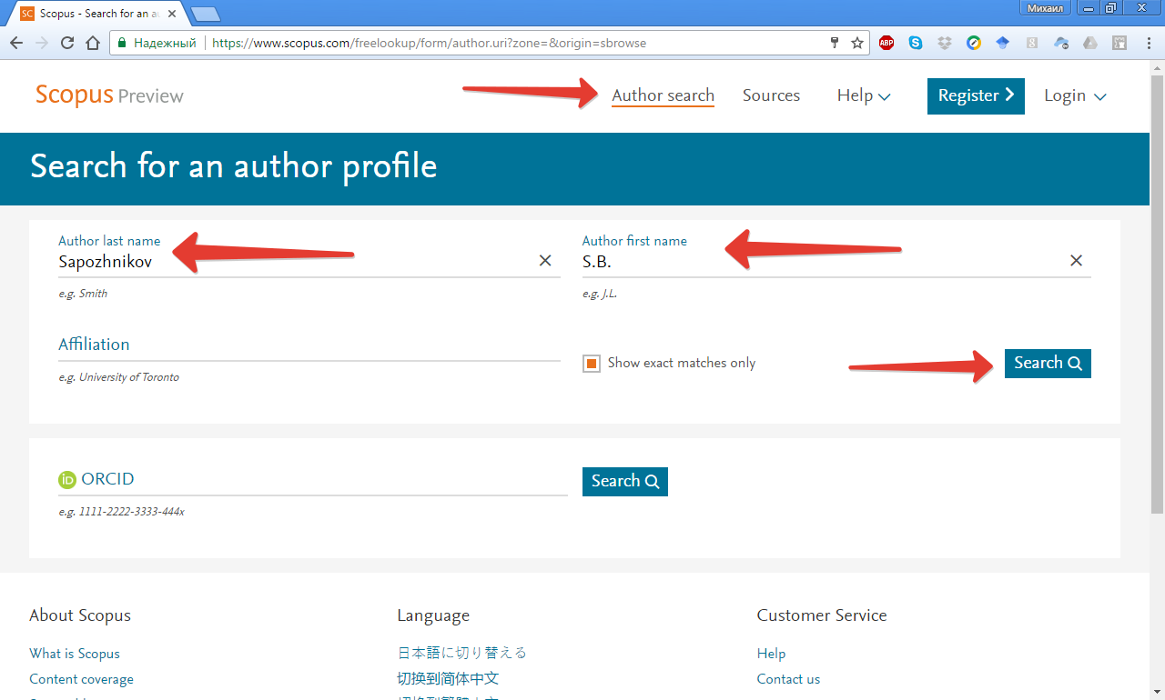Click the browser back arrow
The height and width of the screenshot is (700, 1165).
point(16,43)
